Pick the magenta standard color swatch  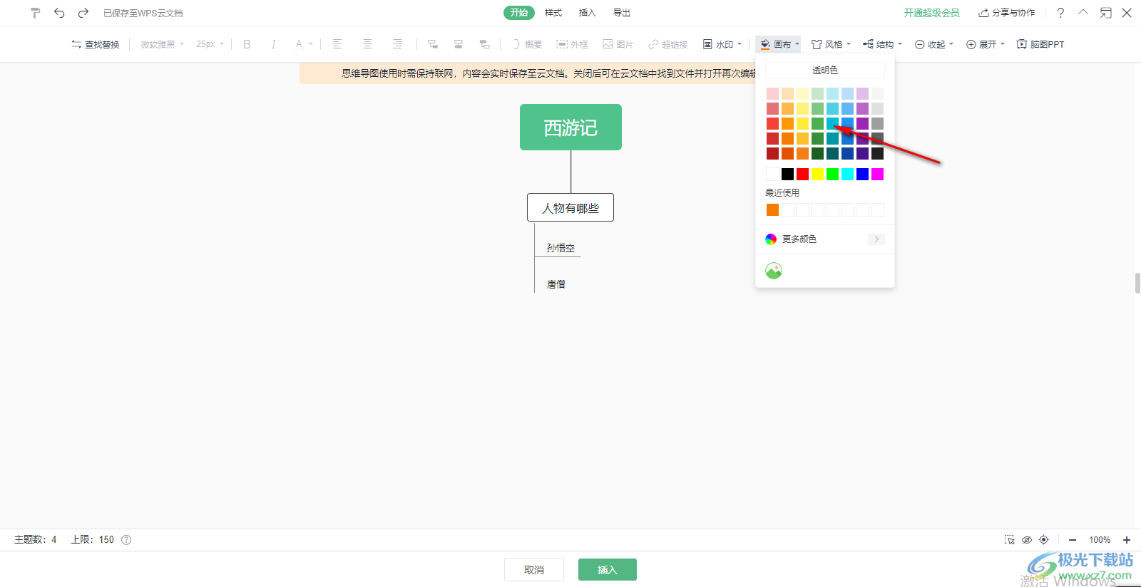877,174
